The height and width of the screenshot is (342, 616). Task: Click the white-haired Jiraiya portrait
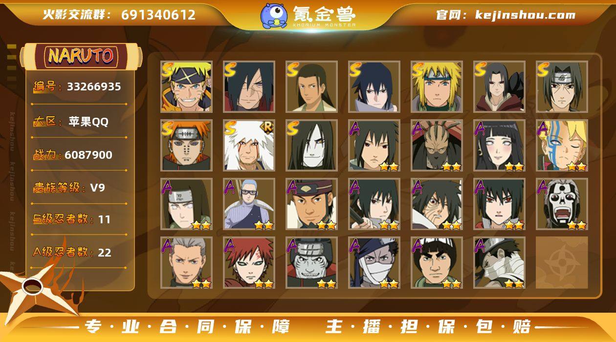coord(249,145)
